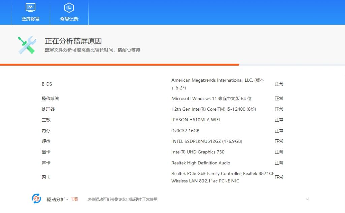This screenshot has width=345, height=213.
Task: Click the 1项 driver count
Action: pos(74,199)
